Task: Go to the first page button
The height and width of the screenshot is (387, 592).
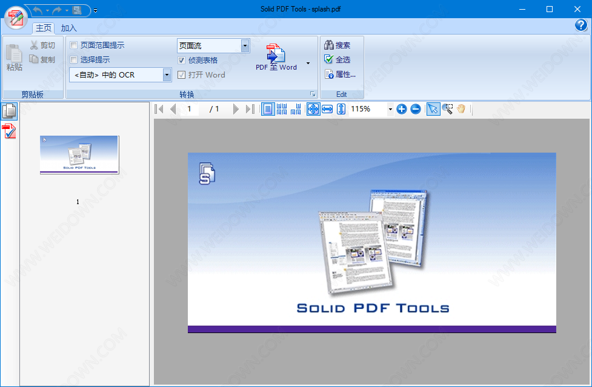Action: 159,109
